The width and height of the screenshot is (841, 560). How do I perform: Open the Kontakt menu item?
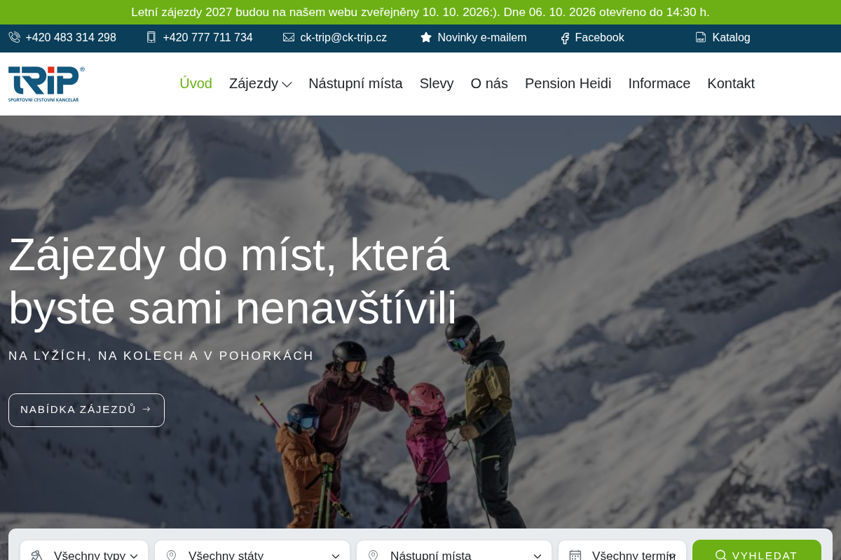731,84
